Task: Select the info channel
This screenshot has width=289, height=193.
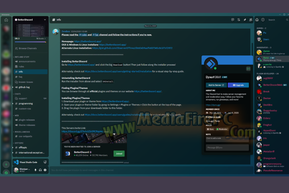Action: pyautogui.click(x=31, y=72)
